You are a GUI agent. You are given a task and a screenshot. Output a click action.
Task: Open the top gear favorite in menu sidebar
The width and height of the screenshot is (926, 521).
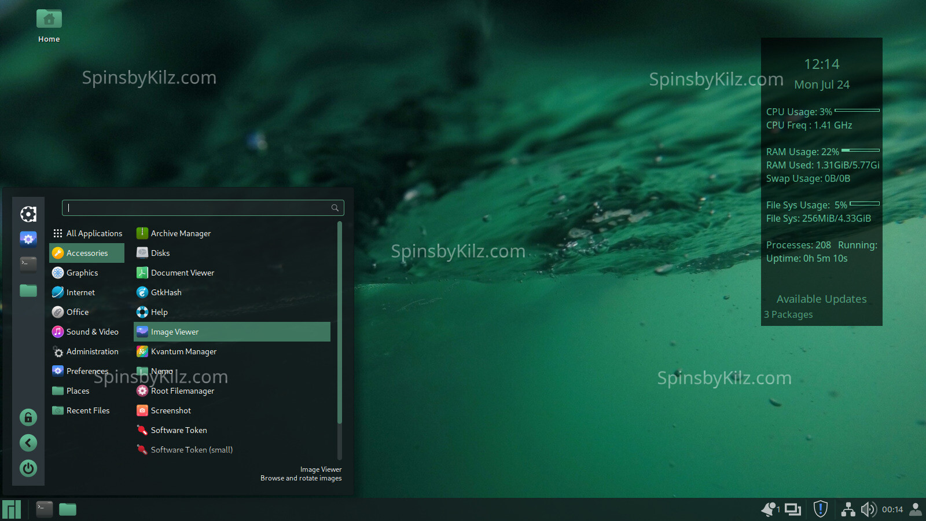[28, 214]
